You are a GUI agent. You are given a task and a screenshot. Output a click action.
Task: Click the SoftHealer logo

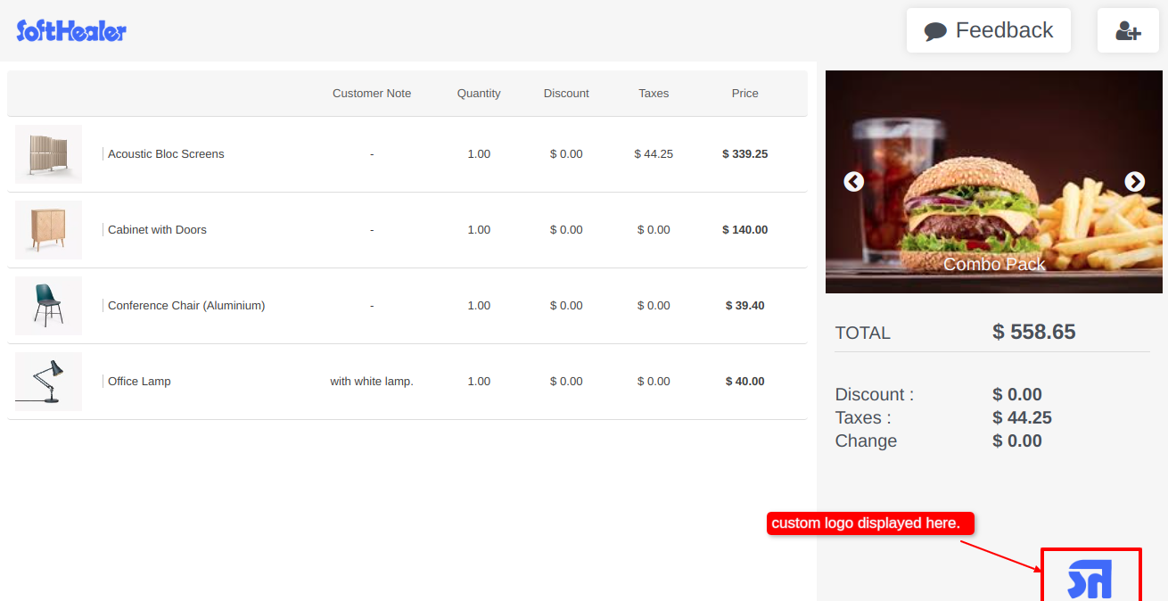click(x=71, y=31)
